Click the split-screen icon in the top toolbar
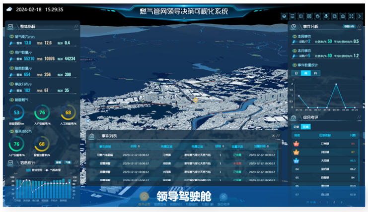Image resolution: width=368 pixels, height=212 pixels. pyautogui.click(x=301, y=16)
